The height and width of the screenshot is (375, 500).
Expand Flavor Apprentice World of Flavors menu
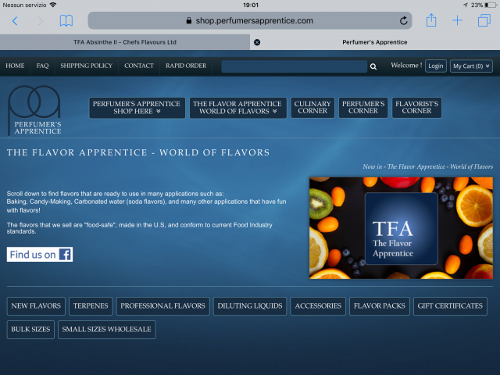pyautogui.click(x=237, y=108)
